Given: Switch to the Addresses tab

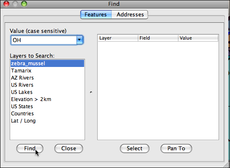Looking at the screenshot, I should [x=130, y=14].
